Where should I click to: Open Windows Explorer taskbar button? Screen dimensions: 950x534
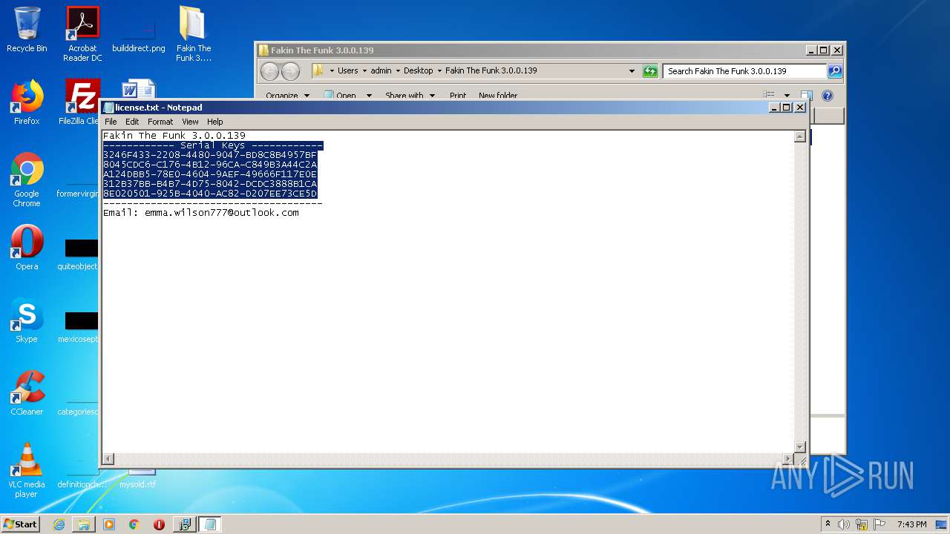pos(84,524)
